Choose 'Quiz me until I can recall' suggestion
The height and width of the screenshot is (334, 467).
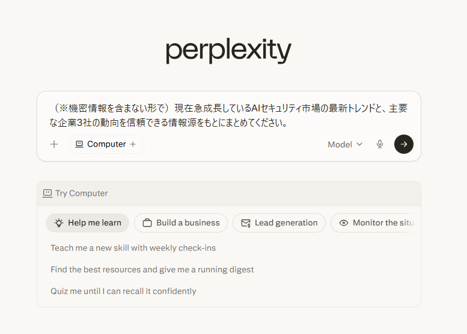(123, 291)
